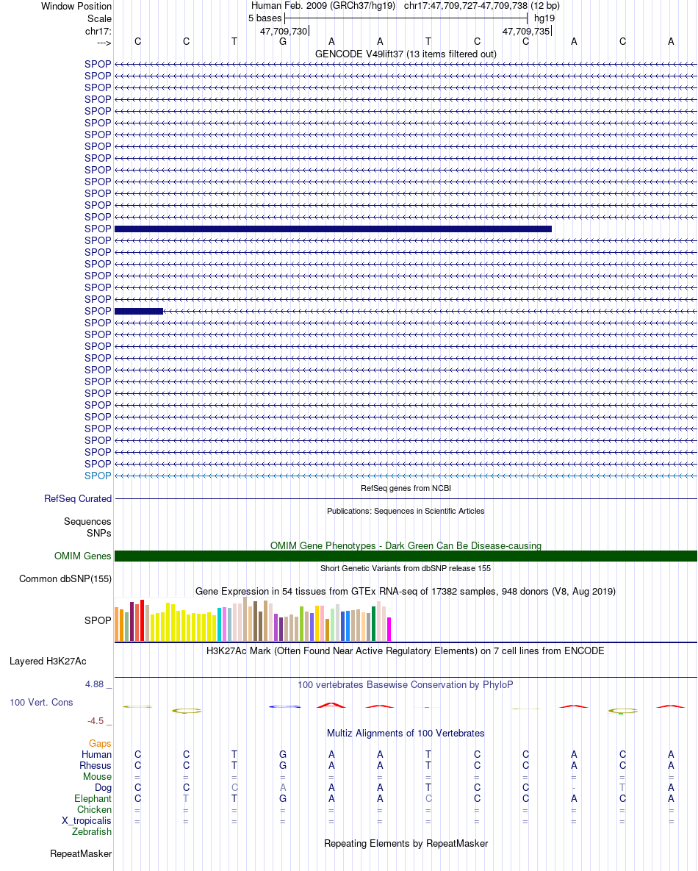This screenshot has width=698, height=871.
Task: Click the magenta last bar in the GTEx chart
Action: pos(389,629)
